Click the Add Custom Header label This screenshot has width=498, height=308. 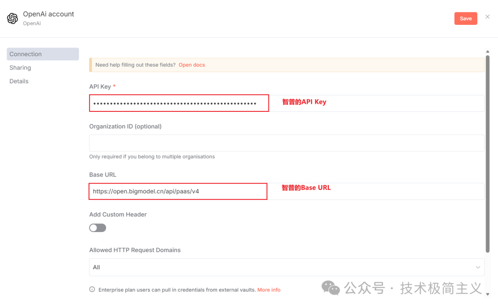118,215
